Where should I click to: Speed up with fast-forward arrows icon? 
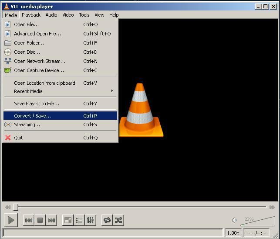[x=272, y=207]
